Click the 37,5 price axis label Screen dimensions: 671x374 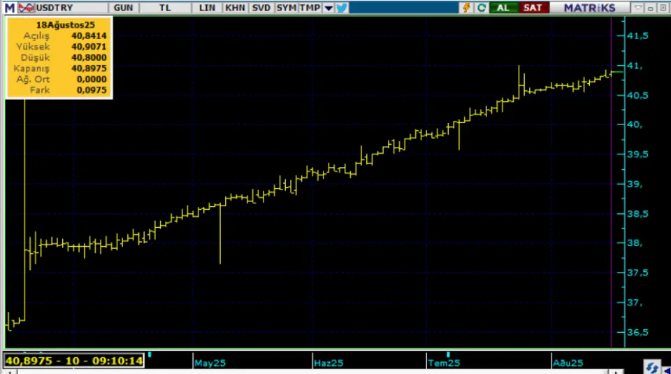[x=637, y=273]
